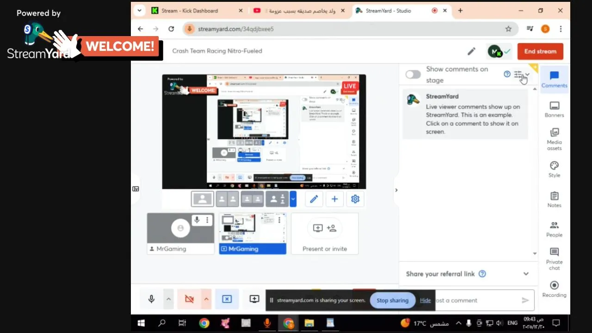Turn on the camera in bottom toolbar
The height and width of the screenshot is (333, 592).
tap(189, 299)
